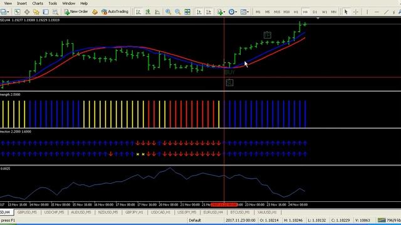This screenshot has width=401, height=225.
Task: Switch to the NZDUSD,M5 chart tab
Action: [108, 212]
